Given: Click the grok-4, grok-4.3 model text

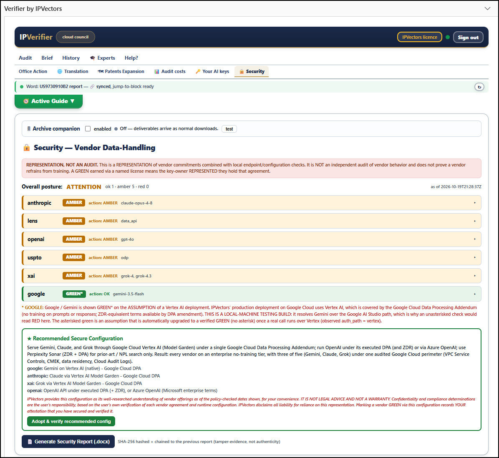Looking at the screenshot, I should [136, 276].
